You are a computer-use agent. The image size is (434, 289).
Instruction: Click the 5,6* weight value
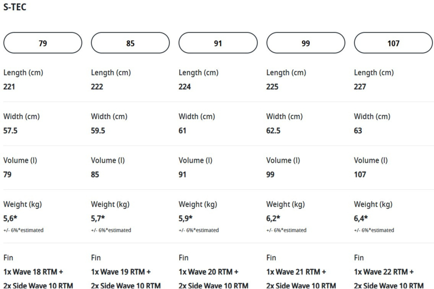(11, 218)
